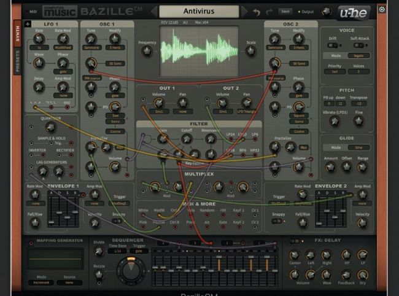
Task: Click the MIDI activity indicator
Action: [32, 12]
